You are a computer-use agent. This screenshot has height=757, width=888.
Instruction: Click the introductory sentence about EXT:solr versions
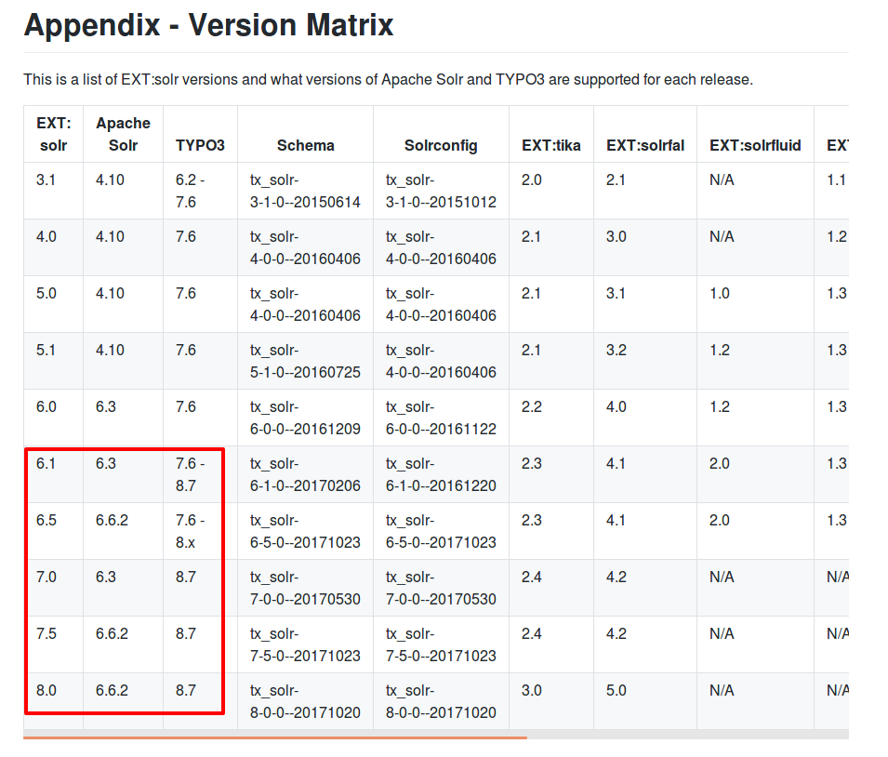click(x=388, y=79)
